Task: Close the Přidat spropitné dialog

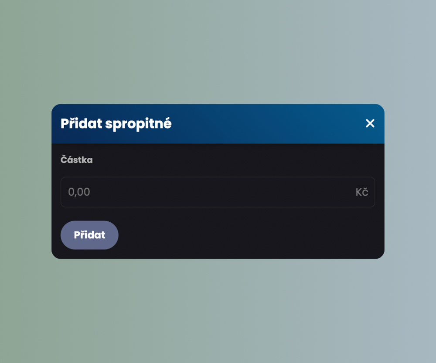Action: (370, 123)
